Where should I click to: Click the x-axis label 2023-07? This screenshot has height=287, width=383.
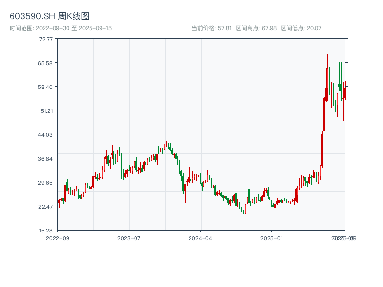pyautogui.click(x=129, y=238)
